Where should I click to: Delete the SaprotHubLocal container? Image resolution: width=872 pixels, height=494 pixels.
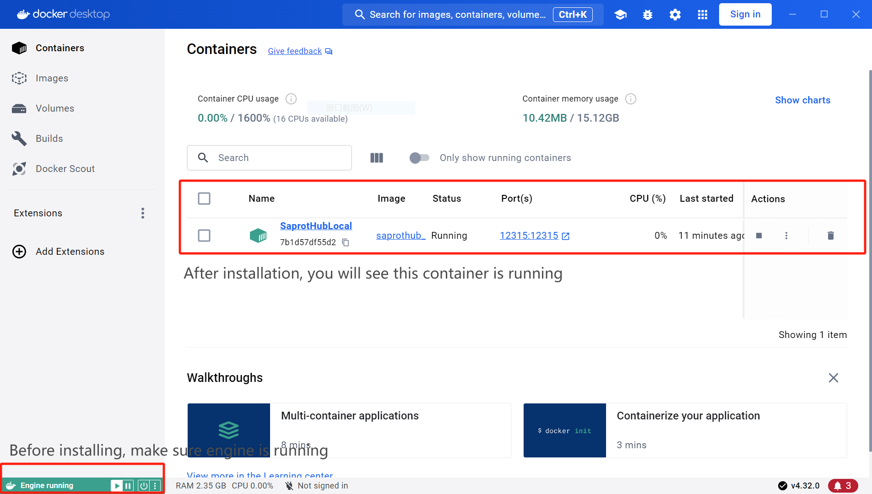(x=830, y=236)
